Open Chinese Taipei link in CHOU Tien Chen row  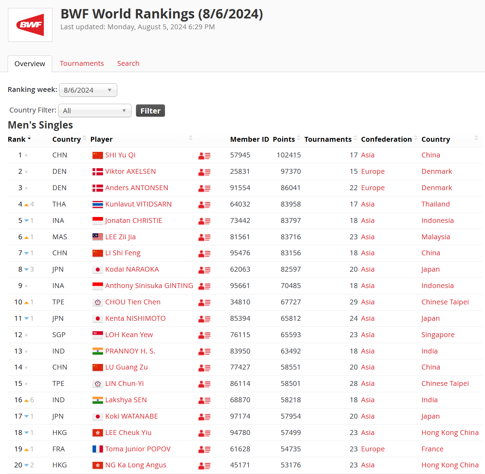point(445,302)
